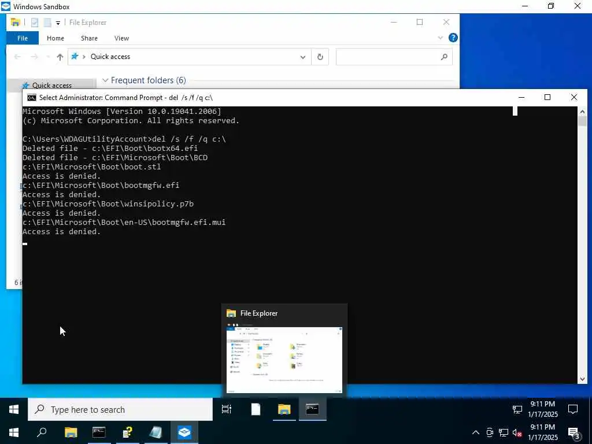The width and height of the screenshot is (592, 444).
Task: Open Task View in the sandbox taskbar
Action: click(227, 409)
